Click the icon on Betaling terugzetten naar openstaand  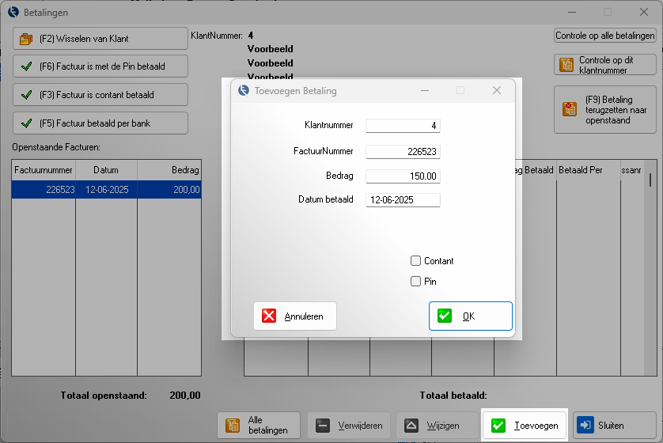[570, 109]
